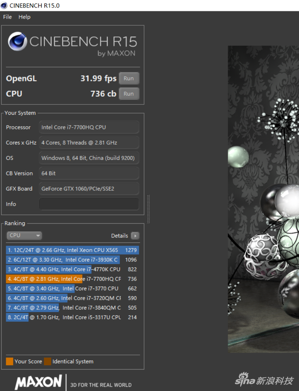Select ranking row 5 Core i7-3770
The width and height of the screenshot is (299, 391).
73,289
